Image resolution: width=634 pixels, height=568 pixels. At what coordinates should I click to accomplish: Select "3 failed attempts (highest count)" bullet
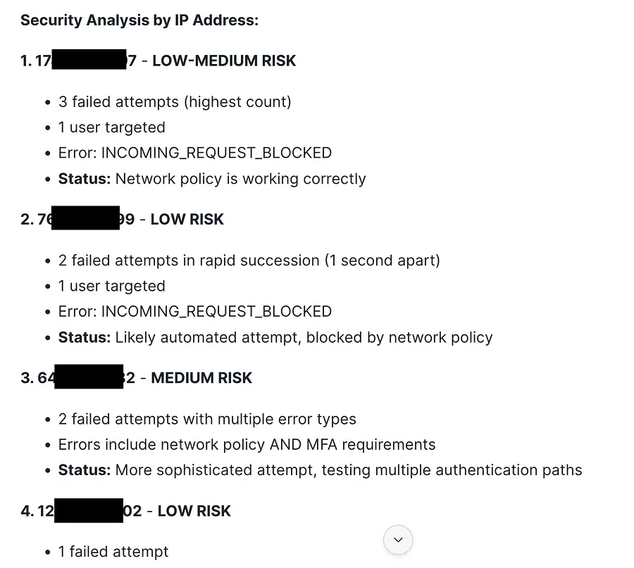click(175, 102)
